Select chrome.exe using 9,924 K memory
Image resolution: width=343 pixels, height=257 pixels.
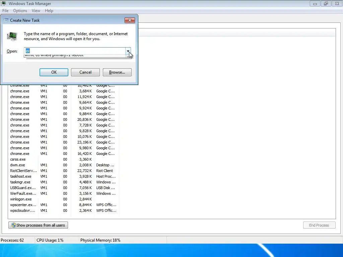point(63,108)
